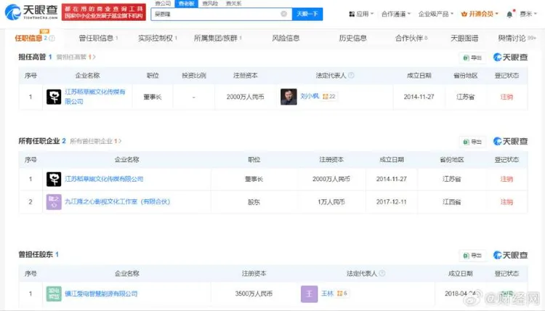
Task: Export the 担任高管 table with 导出
Action: pyautogui.click(x=472, y=57)
